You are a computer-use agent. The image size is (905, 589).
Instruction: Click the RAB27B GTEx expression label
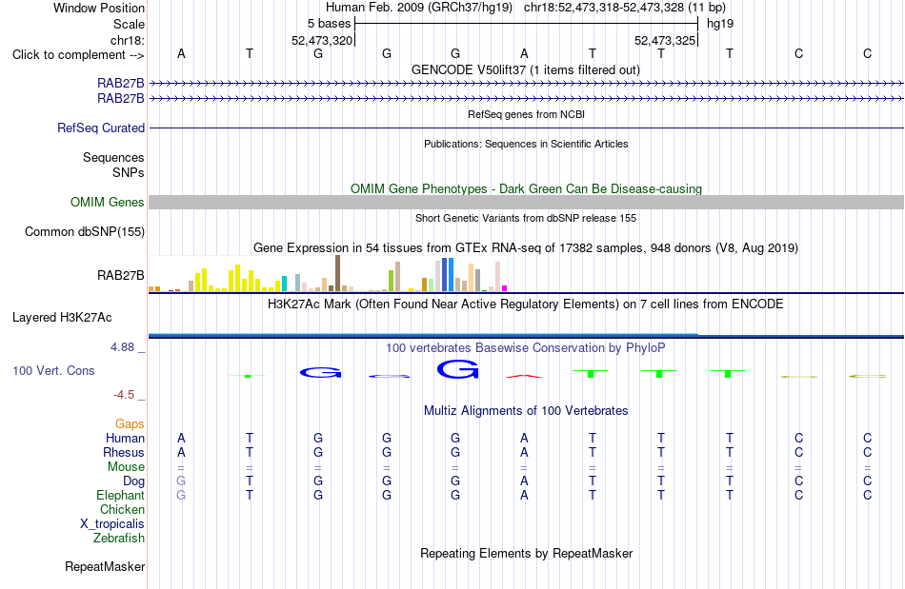[121, 276]
